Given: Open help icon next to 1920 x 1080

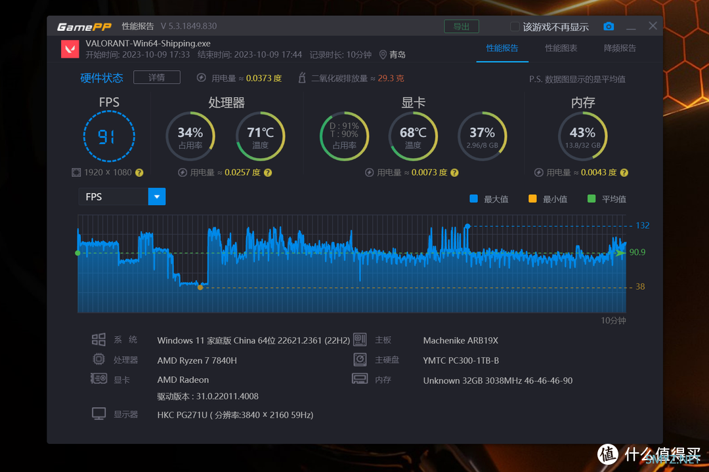Looking at the screenshot, I should pos(139,172).
